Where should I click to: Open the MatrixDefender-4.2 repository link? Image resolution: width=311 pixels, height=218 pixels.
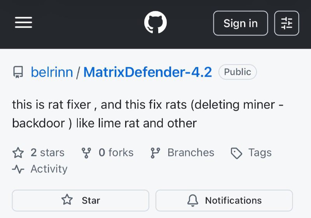coord(148,72)
